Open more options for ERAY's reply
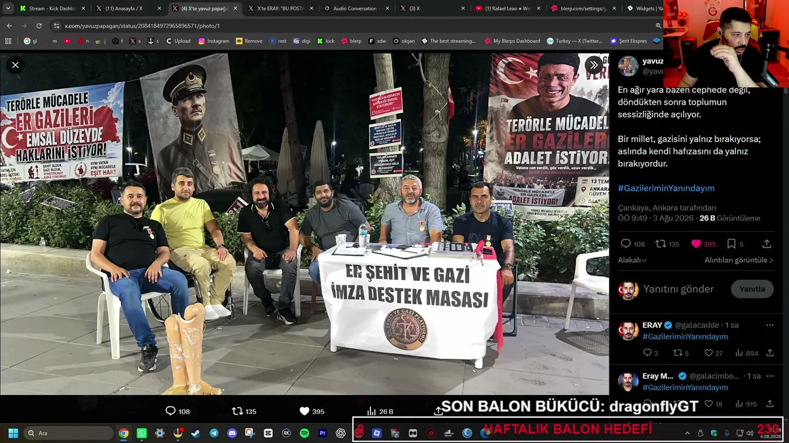 pyautogui.click(x=769, y=325)
